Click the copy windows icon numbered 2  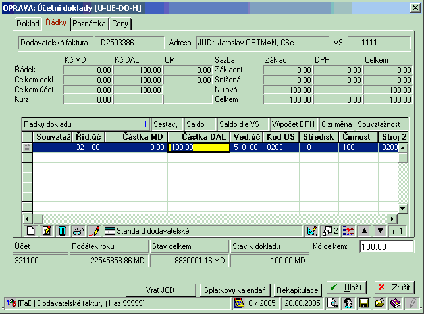pyautogui.click(x=330, y=231)
